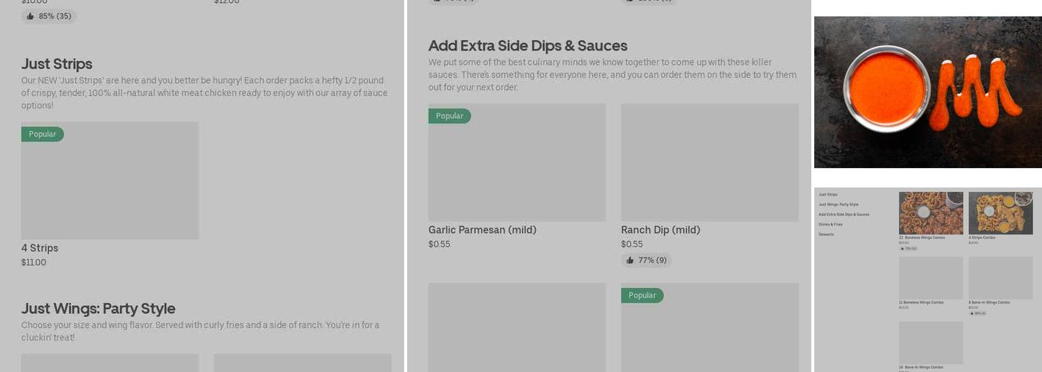Open the Drinks & Fries category
This screenshot has height=372, width=1042.
(x=831, y=225)
